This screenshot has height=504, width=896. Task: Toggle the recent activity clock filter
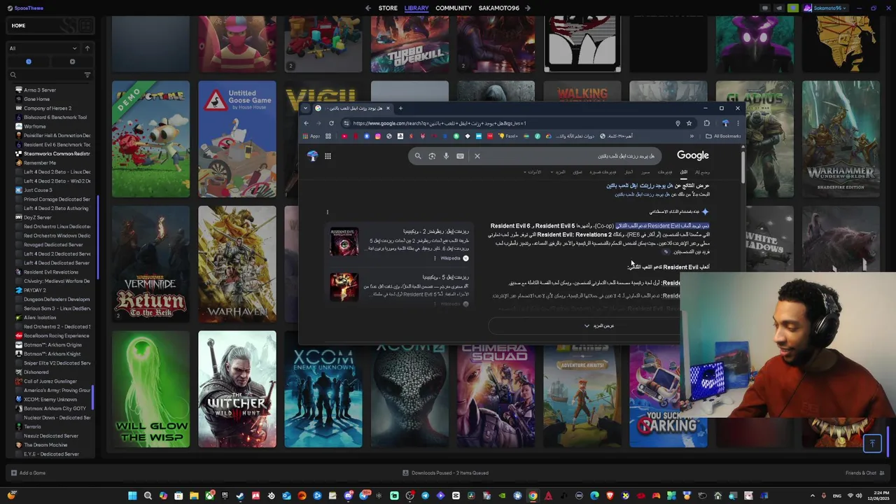(29, 62)
